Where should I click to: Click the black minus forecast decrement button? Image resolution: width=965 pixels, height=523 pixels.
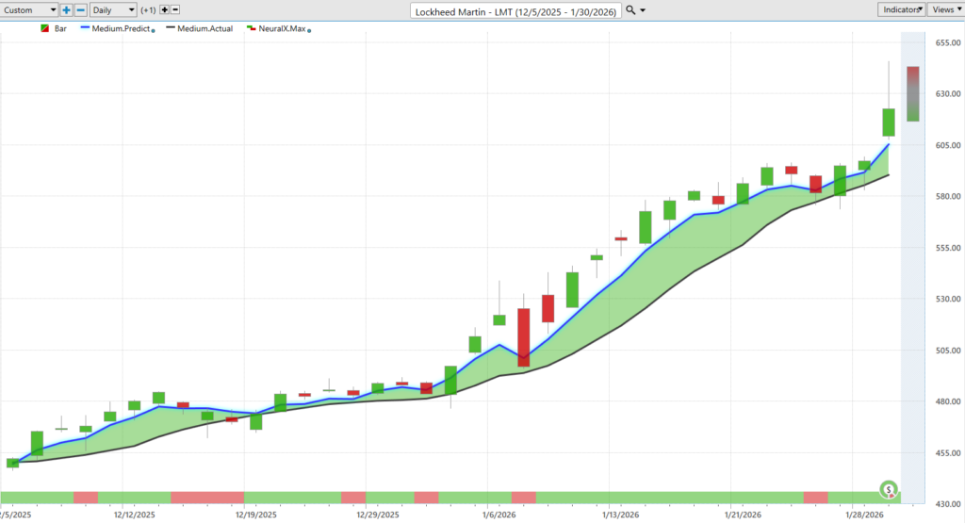click(176, 9)
